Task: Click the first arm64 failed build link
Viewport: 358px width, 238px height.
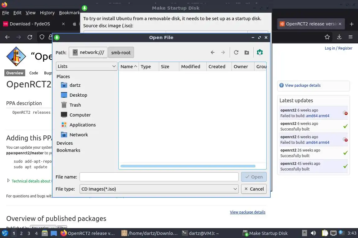Action: pos(324,116)
